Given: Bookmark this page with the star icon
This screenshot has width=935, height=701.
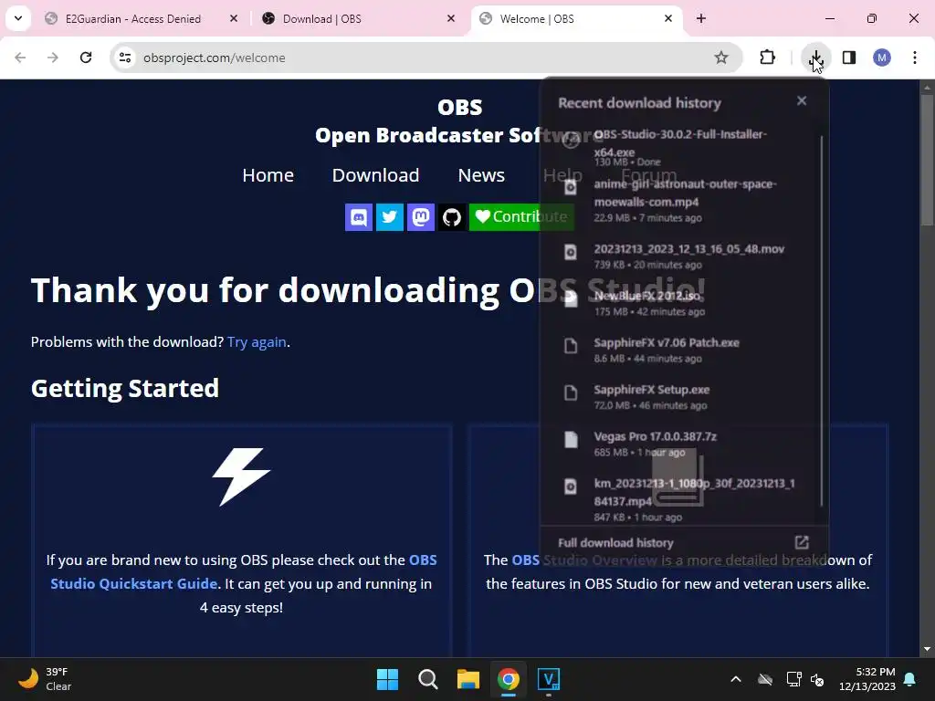Looking at the screenshot, I should click(721, 58).
